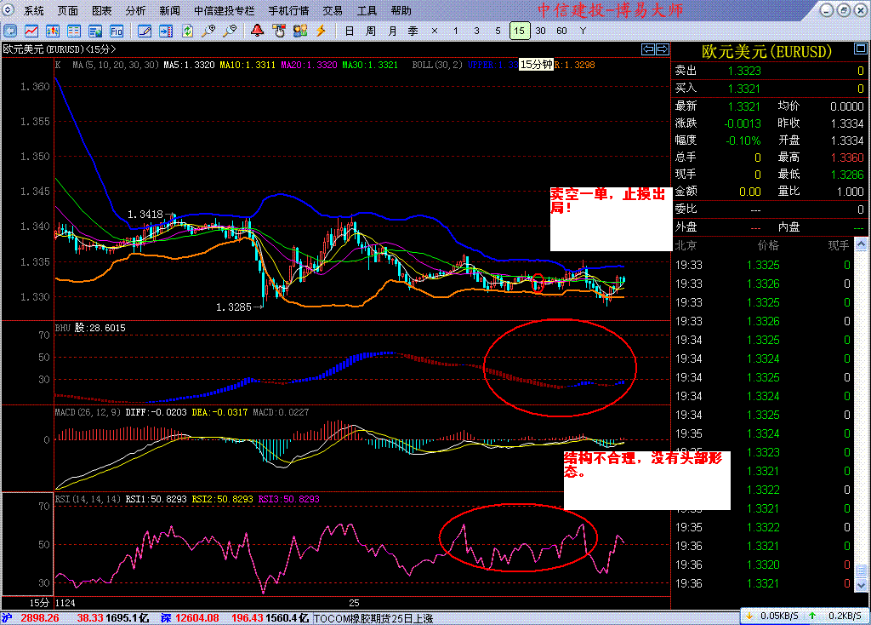Click the BHU indicator label

[x=63, y=328]
